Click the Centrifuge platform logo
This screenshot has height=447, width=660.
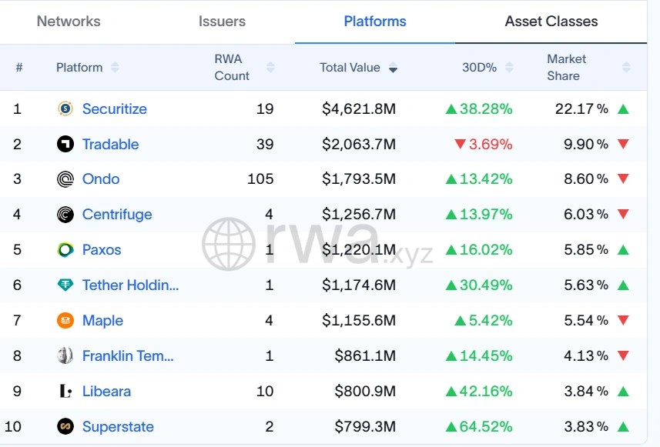point(65,215)
